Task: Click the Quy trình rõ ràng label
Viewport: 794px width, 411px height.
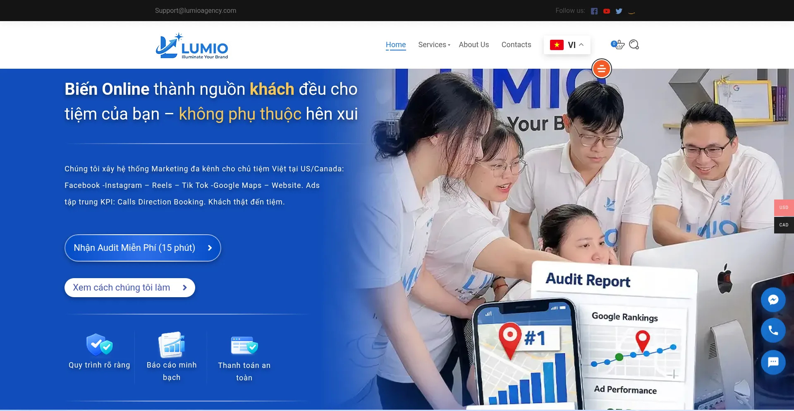Action: [x=99, y=365]
